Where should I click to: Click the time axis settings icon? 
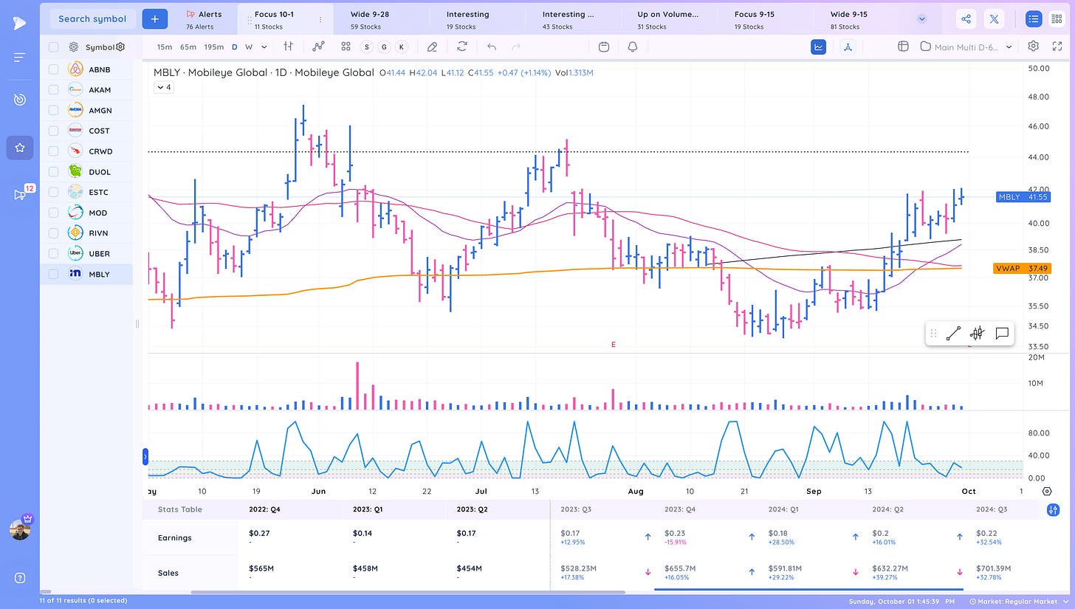coord(1047,491)
